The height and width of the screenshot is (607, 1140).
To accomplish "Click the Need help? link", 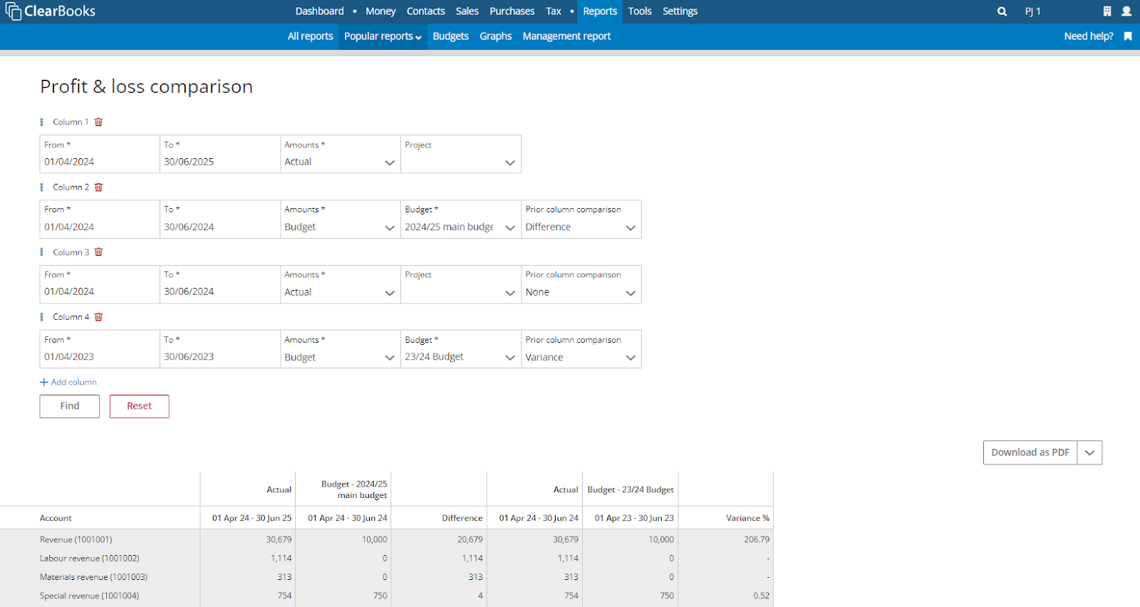I will click(1089, 36).
